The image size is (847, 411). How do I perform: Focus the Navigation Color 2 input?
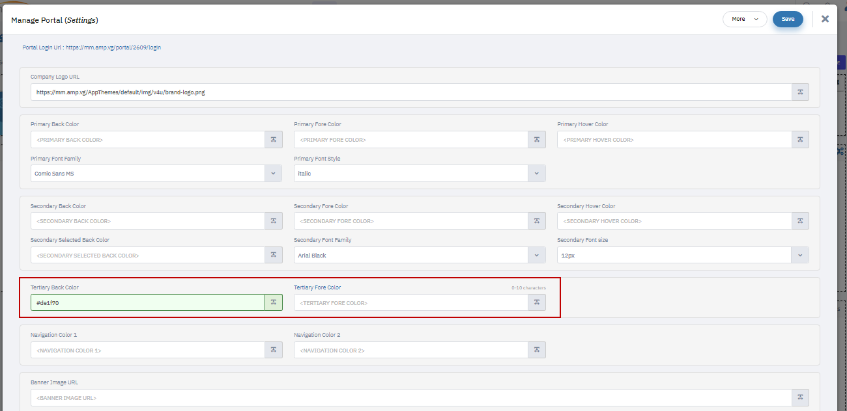point(411,350)
